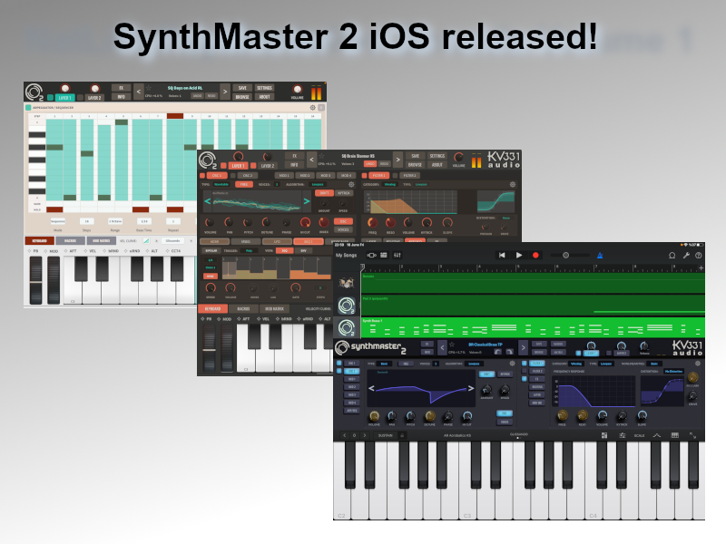Click SAVE in the dark orange skin
Screen dimensions: 726x544
pos(416,156)
